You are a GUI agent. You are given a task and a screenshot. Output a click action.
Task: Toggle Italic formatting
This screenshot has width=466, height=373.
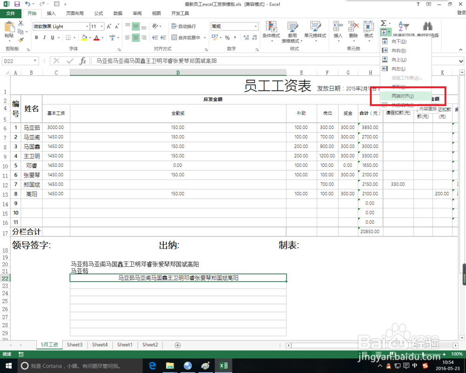tap(44, 37)
